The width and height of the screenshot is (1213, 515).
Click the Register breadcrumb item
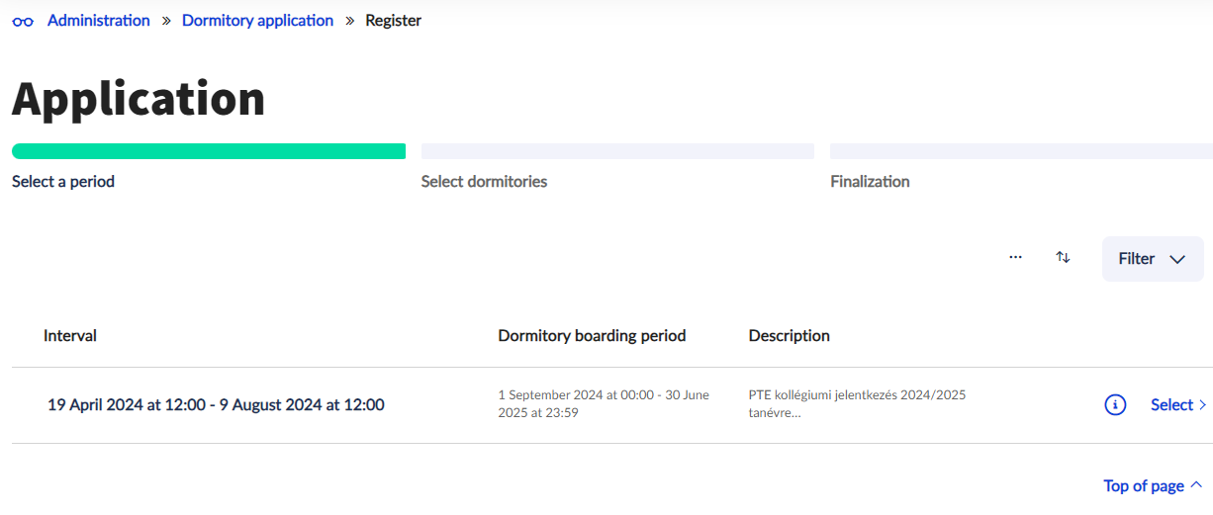pyautogui.click(x=393, y=21)
